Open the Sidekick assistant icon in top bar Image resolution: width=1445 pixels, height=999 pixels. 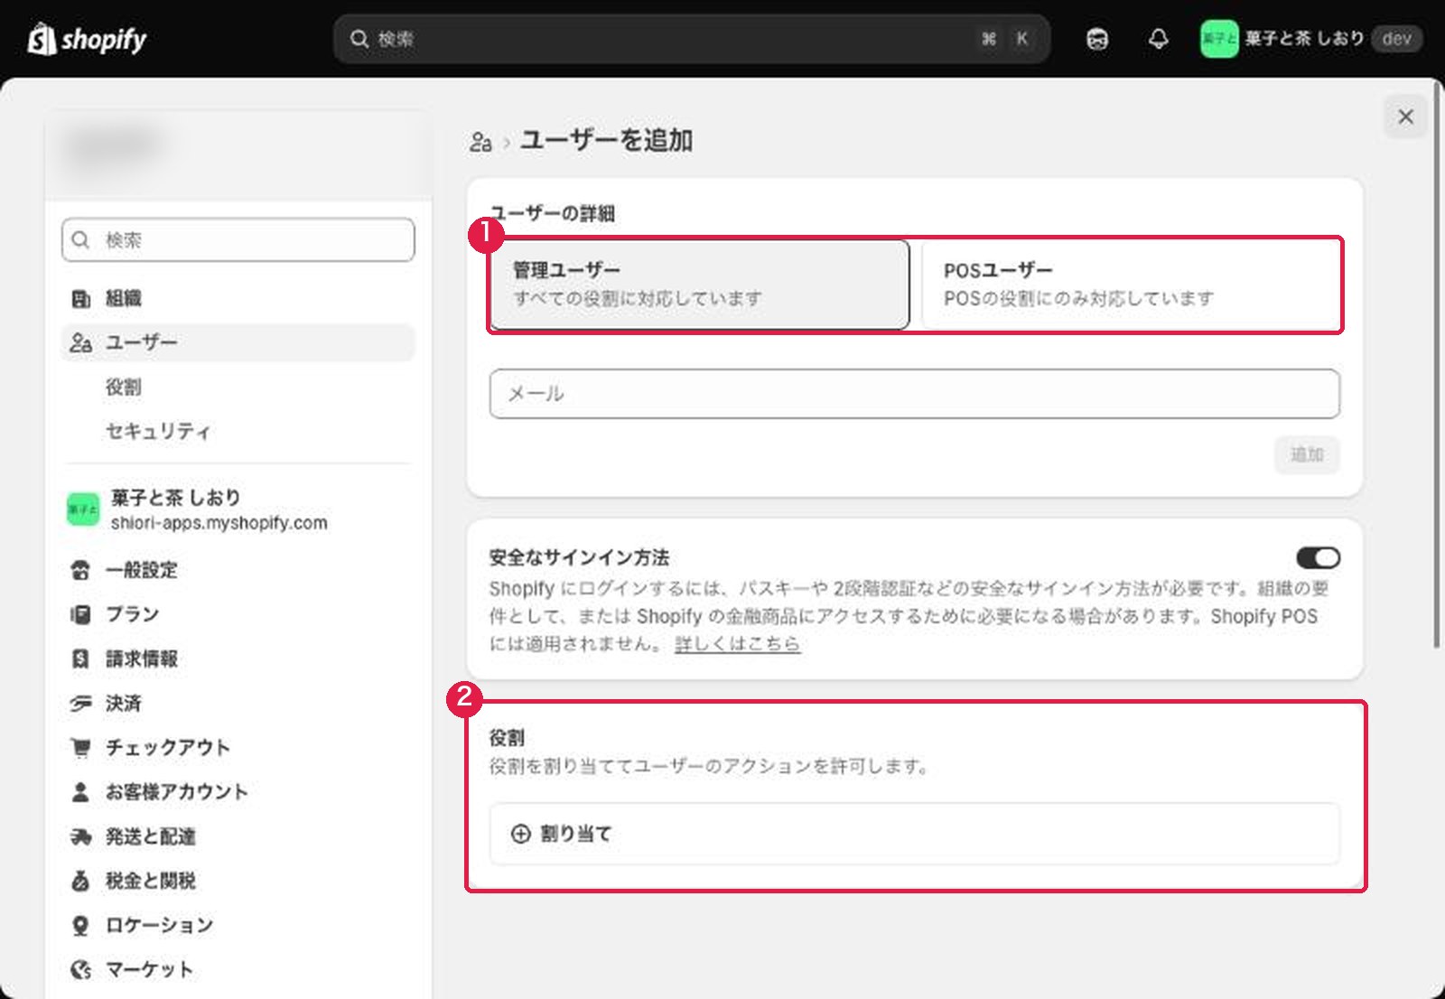click(x=1097, y=39)
